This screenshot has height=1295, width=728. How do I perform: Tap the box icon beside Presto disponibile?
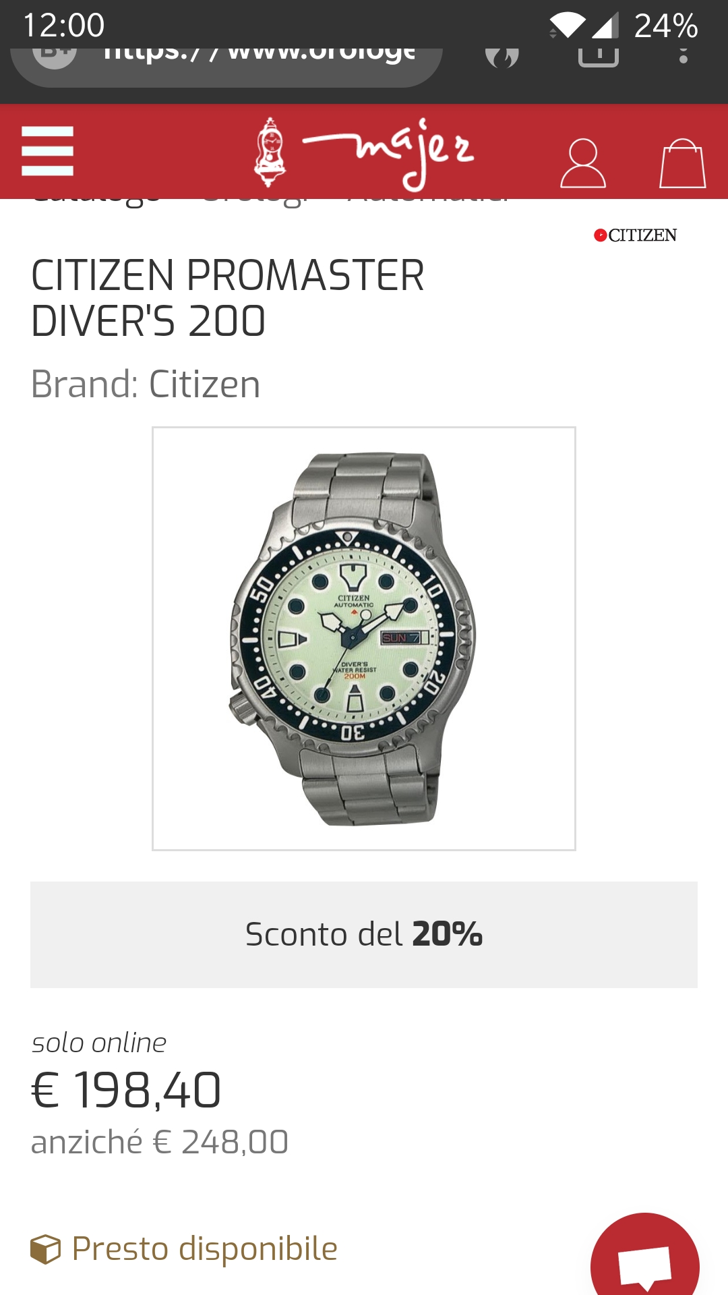(46, 1249)
